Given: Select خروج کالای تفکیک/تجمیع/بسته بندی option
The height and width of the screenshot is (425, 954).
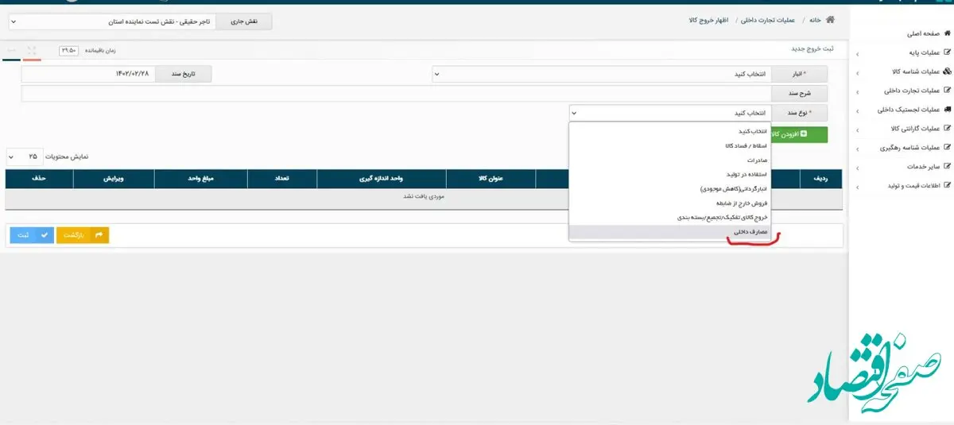Looking at the screenshot, I should pyautogui.click(x=670, y=217).
